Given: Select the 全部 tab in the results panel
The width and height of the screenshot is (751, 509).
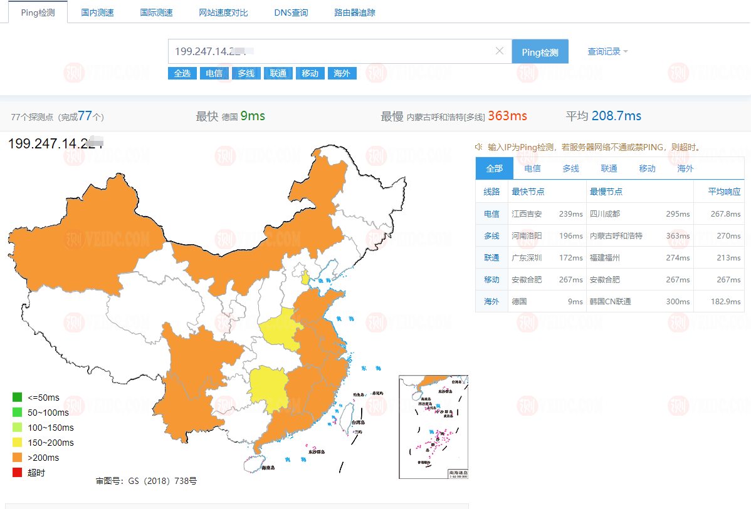Looking at the screenshot, I should (494, 168).
